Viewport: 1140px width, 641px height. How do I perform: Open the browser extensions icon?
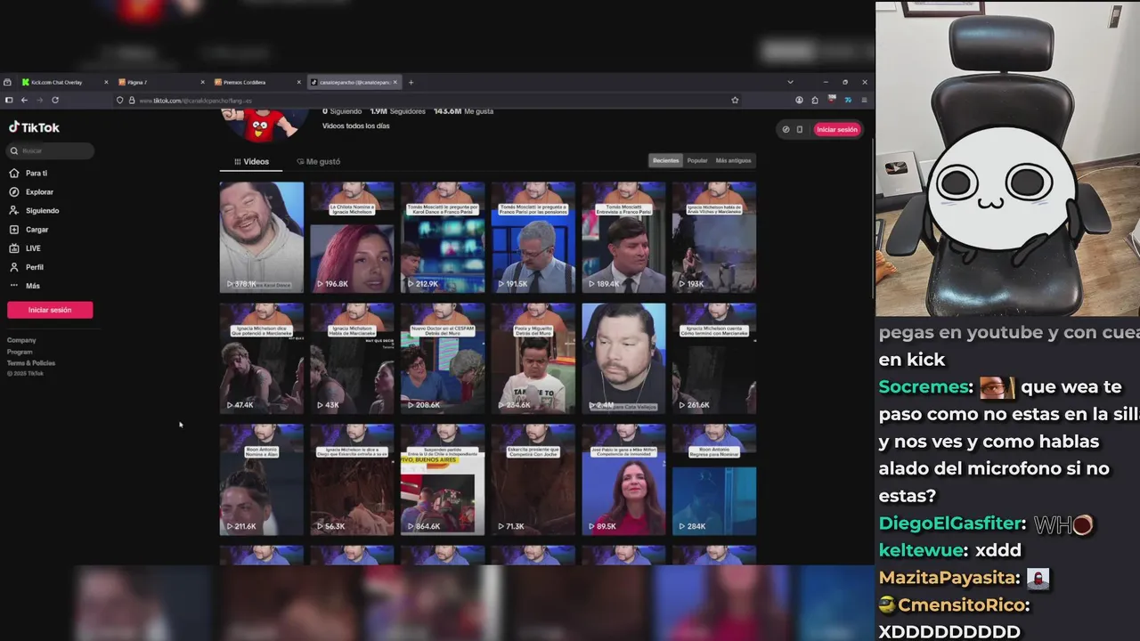[x=815, y=100]
